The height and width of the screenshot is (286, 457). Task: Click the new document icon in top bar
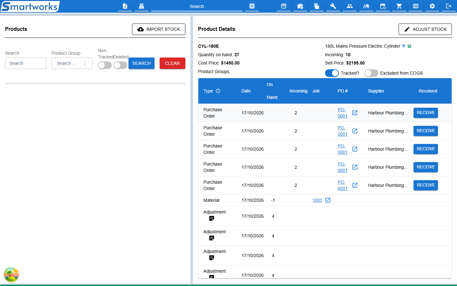125,6
